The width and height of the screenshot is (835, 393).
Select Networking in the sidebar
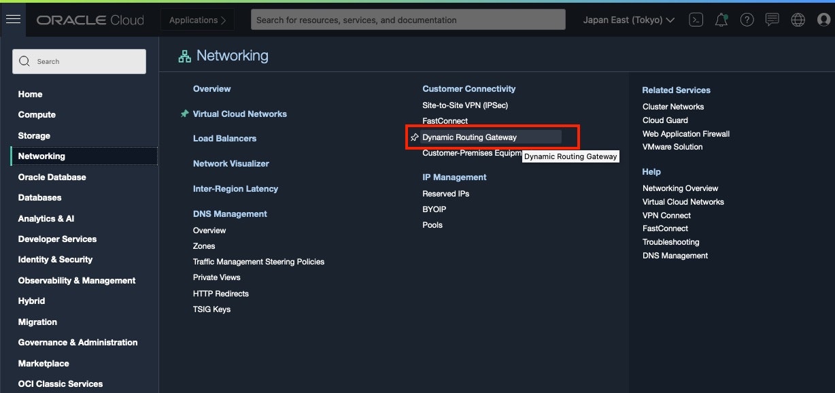point(84,156)
